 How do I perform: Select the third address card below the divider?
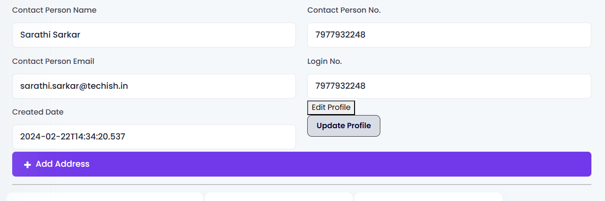428,197
